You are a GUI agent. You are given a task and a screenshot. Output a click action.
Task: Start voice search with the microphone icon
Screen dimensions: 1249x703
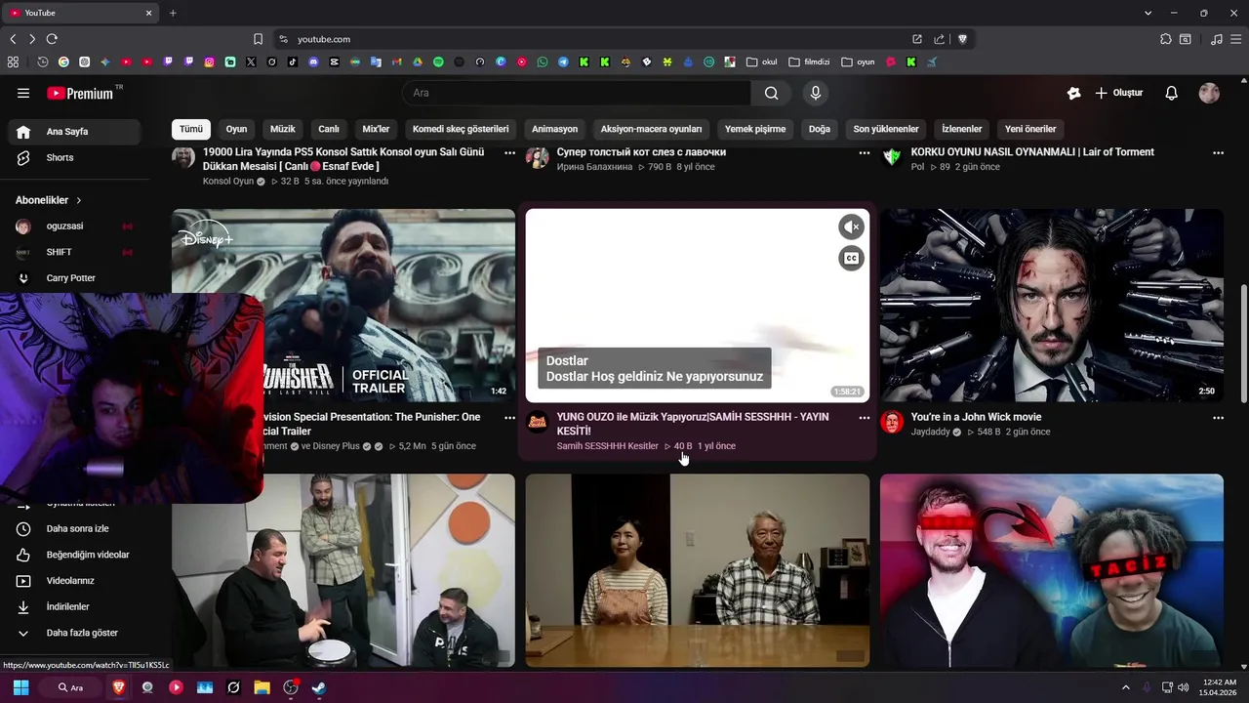(816, 93)
